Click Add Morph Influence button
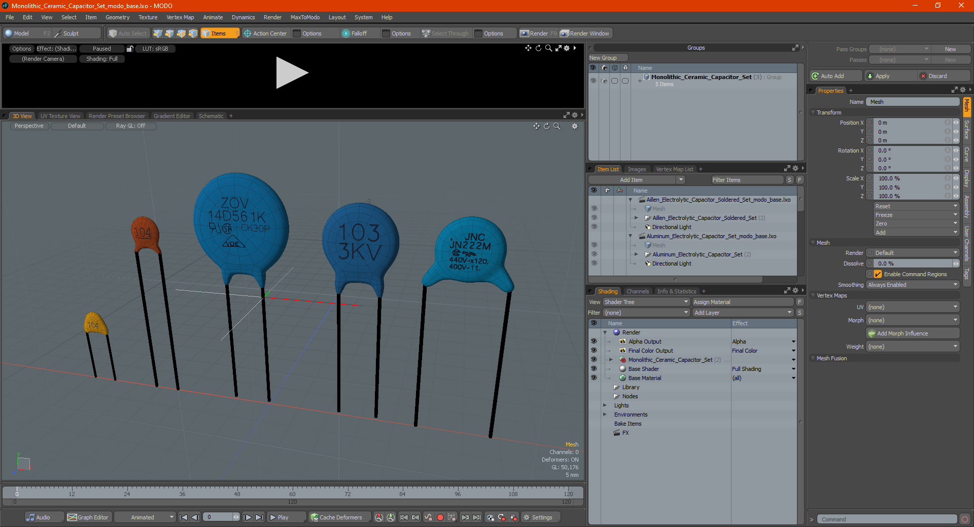This screenshot has height=527, width=974. point(913,333)
